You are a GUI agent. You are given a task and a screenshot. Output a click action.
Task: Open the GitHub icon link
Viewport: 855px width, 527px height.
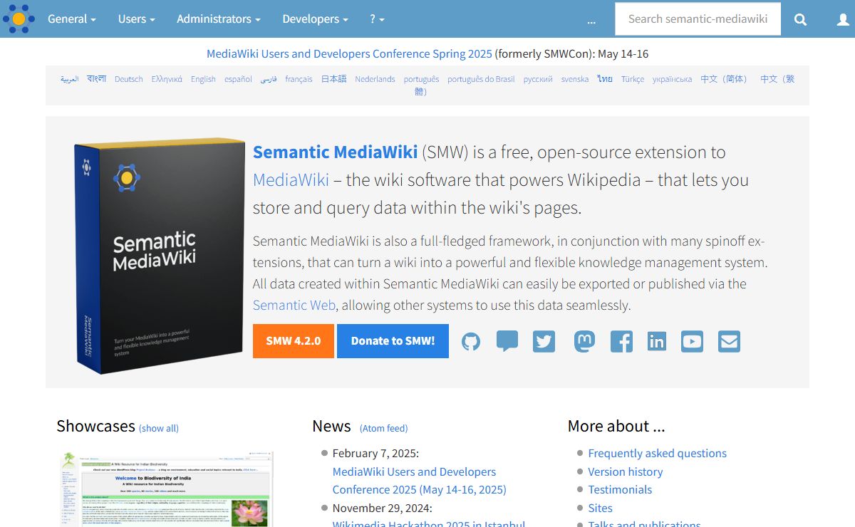(471, 341)
